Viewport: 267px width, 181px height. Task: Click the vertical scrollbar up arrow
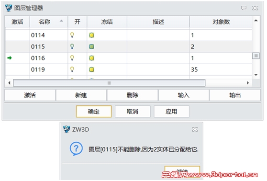256,21
